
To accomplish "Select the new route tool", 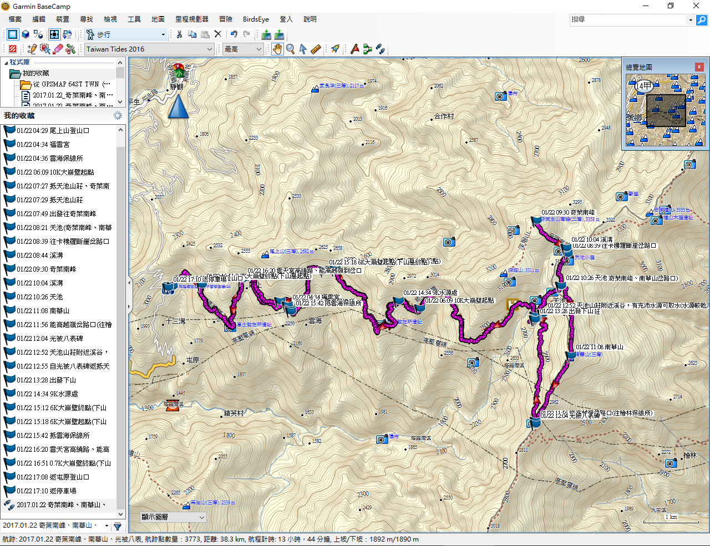I will [368, 49].
